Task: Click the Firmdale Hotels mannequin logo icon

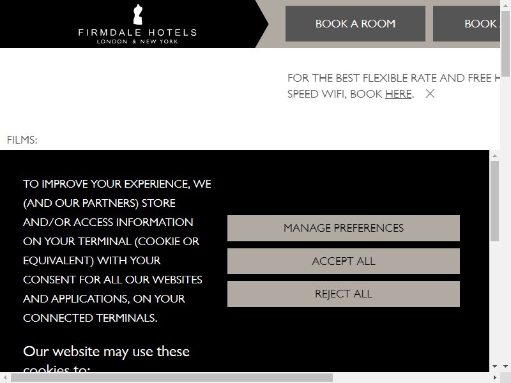Action: [138, 15]
